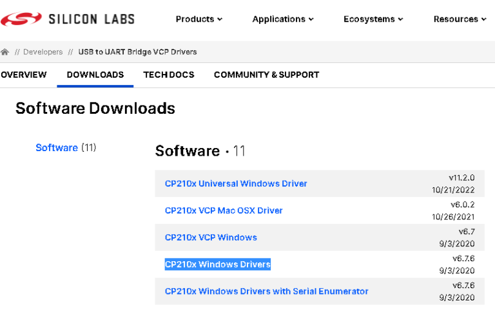The image size is (495, 312).
Task: Click USB to UART Bridge VCP Drivers breadcrumb
Action: [x=138, y=51]
